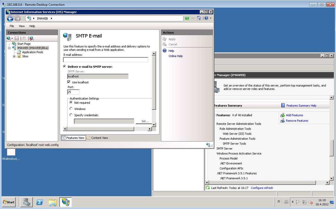The height and width of the screenshot is (209, 336).
Task: Open the Help question-mark icon in address bar
Action: (x=206, y=18)
